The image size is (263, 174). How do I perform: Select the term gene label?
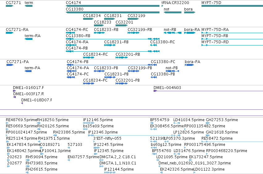29,3
